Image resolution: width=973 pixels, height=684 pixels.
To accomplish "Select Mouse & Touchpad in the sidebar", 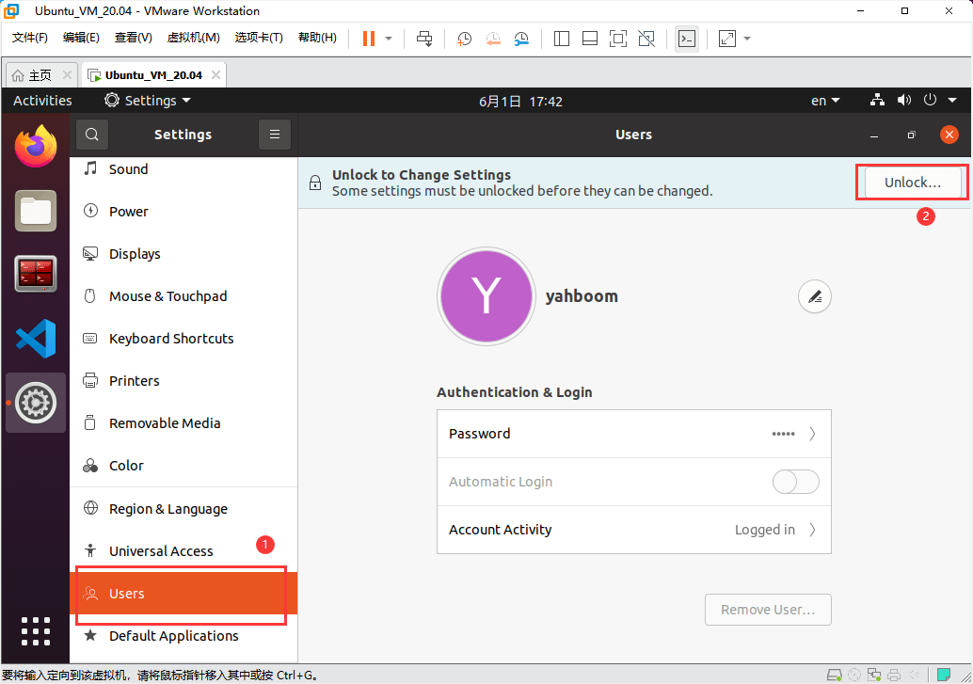I will pyautogui.click(x=183, y=296).
